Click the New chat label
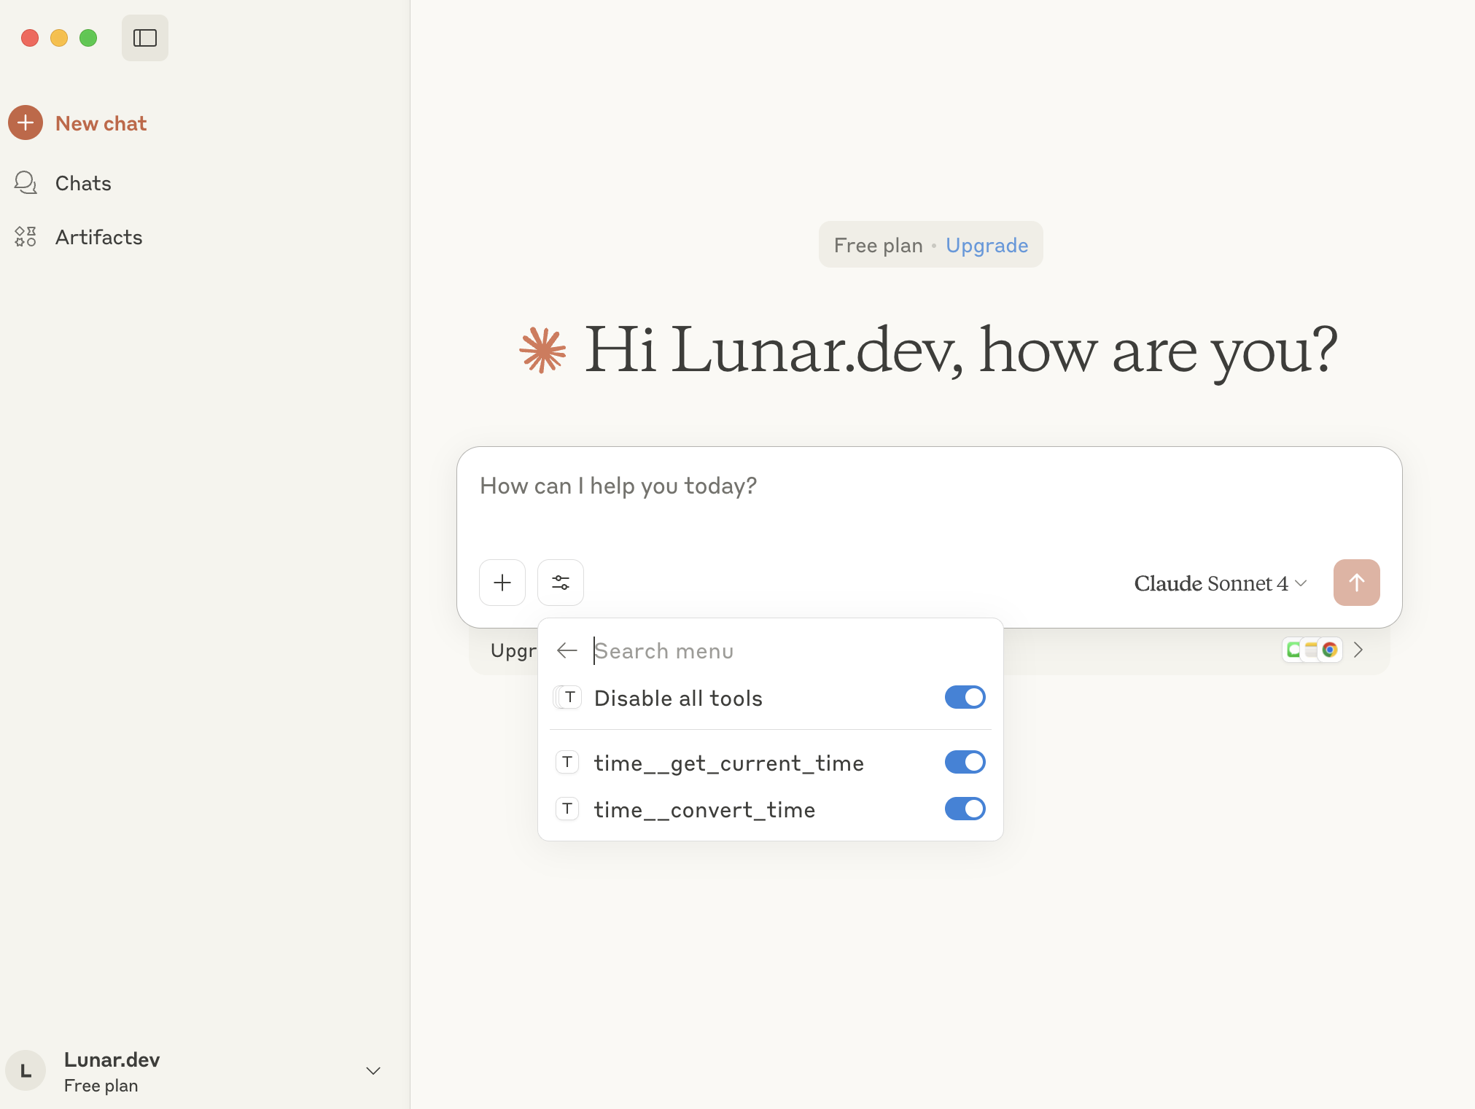1475x1109 pixels. click(101, 123)
